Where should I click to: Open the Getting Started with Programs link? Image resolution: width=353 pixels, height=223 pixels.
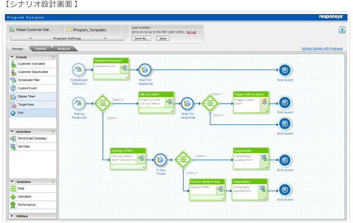pyautogui.click(x=322, y=48)
